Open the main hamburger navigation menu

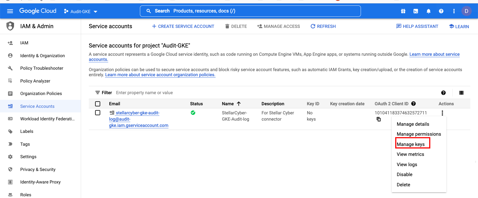pyautogui.click(x=10, y=11)
